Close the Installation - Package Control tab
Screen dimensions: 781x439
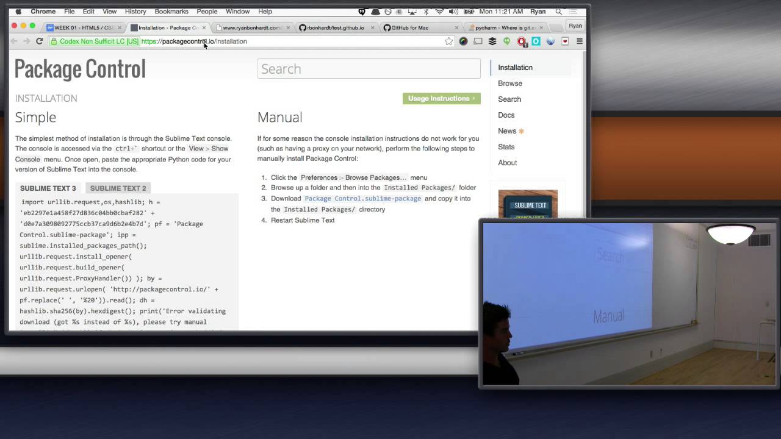pos(204,28)
